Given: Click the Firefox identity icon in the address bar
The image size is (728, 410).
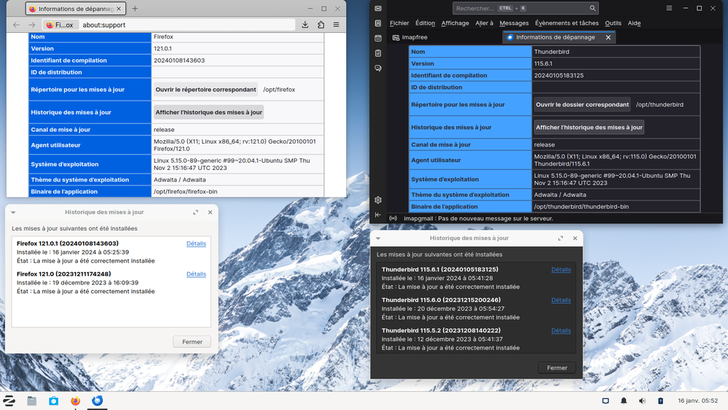Looking at the screenshot, I should click(x=60, y=25).
